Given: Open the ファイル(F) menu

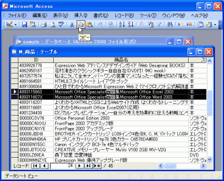Looking at the screenshot, I should (x=17, y=15).
